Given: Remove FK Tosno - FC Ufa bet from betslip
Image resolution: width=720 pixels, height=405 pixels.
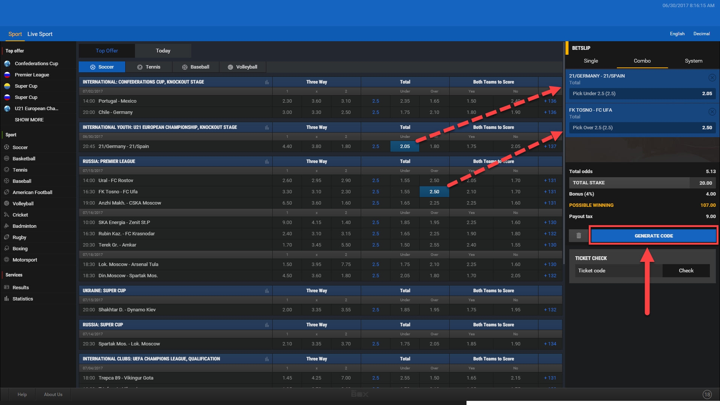Looking at the screenshot, I should tap(712, 112).
